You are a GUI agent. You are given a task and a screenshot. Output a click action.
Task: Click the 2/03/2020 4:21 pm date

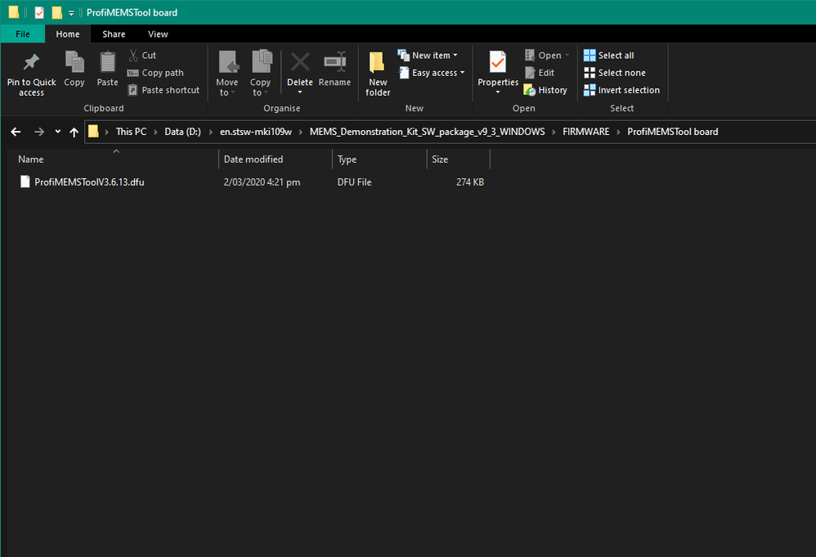(x=262, y=182)
